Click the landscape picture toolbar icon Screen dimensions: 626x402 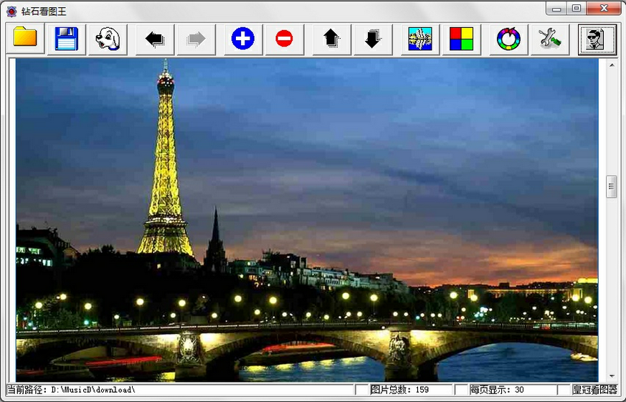(x=420, y=39)
